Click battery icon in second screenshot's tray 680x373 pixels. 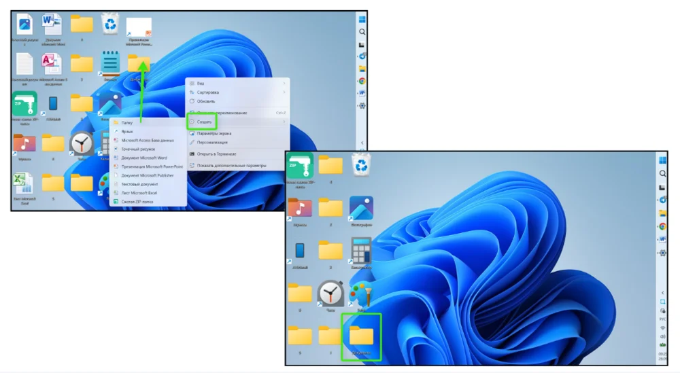(662, 345)
